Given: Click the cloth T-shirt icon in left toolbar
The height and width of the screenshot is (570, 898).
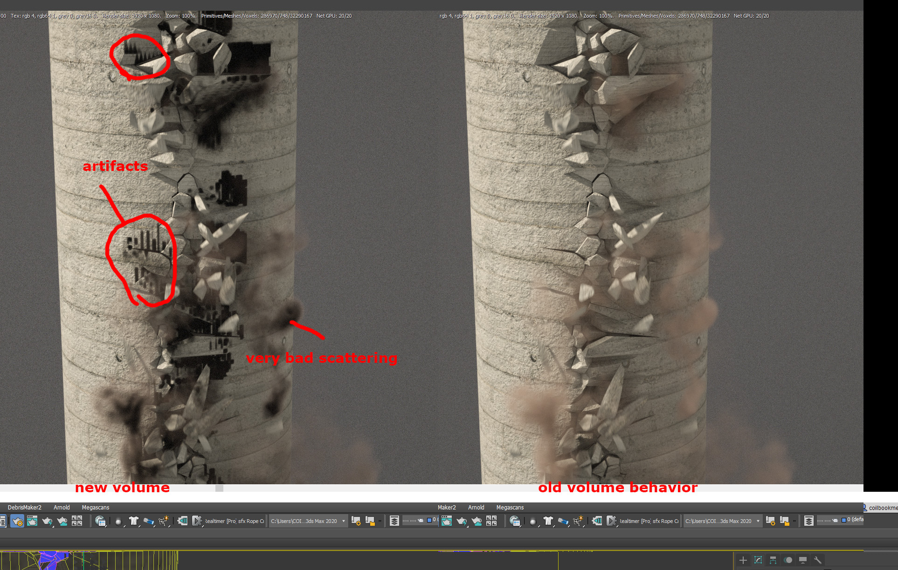Looking at the screenshot, I should pos(134,521).
